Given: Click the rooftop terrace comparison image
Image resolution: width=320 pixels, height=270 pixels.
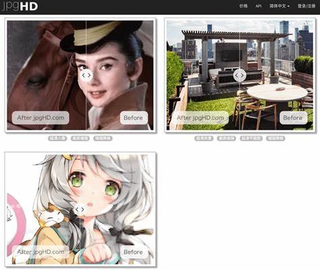Looking at the screenshot, I should click(x=240, y=76).
